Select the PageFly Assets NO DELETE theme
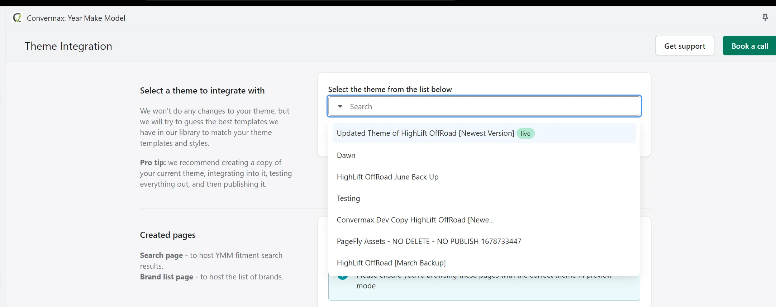The image size is (776, 307). pyautogui.click(x=429, y=241)
